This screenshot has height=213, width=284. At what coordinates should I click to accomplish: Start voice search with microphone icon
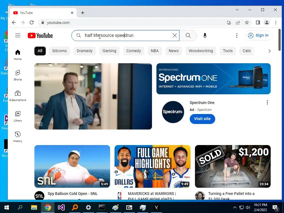(205, 35)
